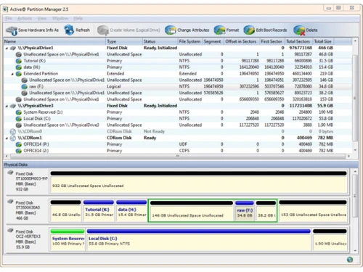
Task: Click the ST1000DM003 fixed disk icon
Action: point(10,173)
